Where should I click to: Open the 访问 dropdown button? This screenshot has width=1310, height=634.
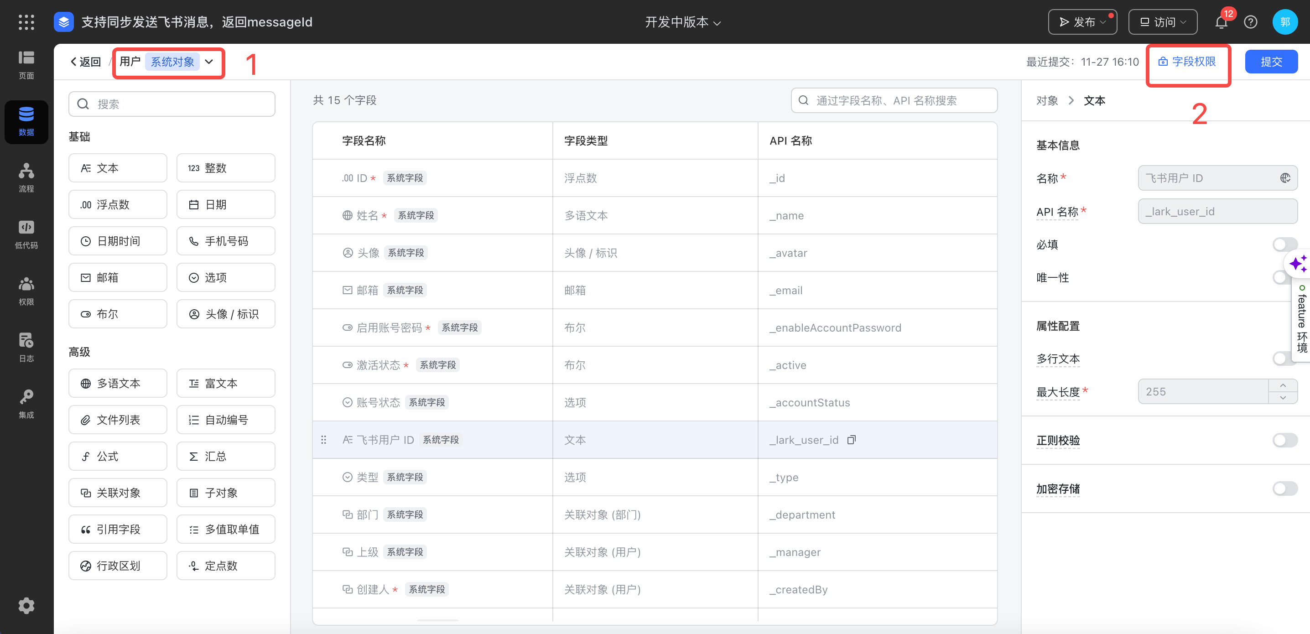coord(1163,22)
